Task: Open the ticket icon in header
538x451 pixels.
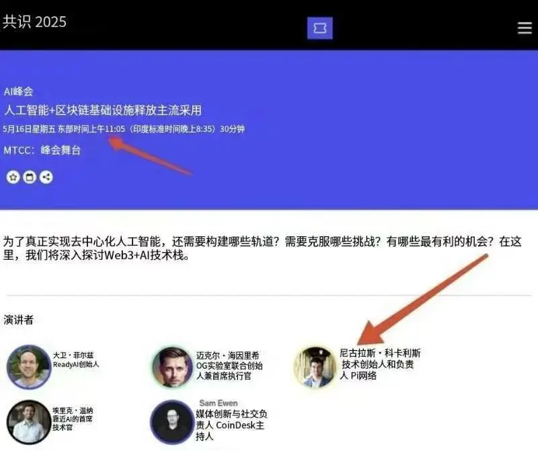Action: coord(319,28)
